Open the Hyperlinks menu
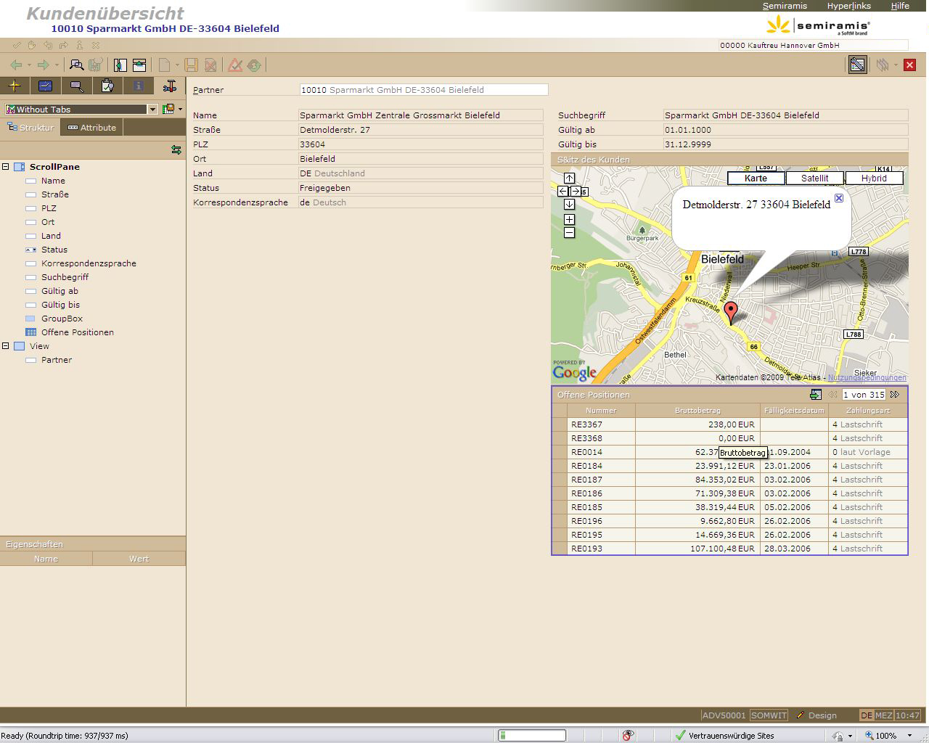This screenshot has height=743, width=929. click(x=848, y=6)
